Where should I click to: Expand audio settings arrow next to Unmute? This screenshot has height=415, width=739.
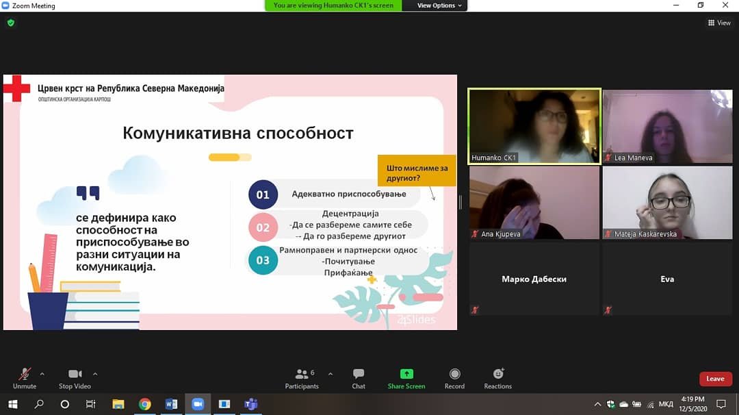point(42,374)
